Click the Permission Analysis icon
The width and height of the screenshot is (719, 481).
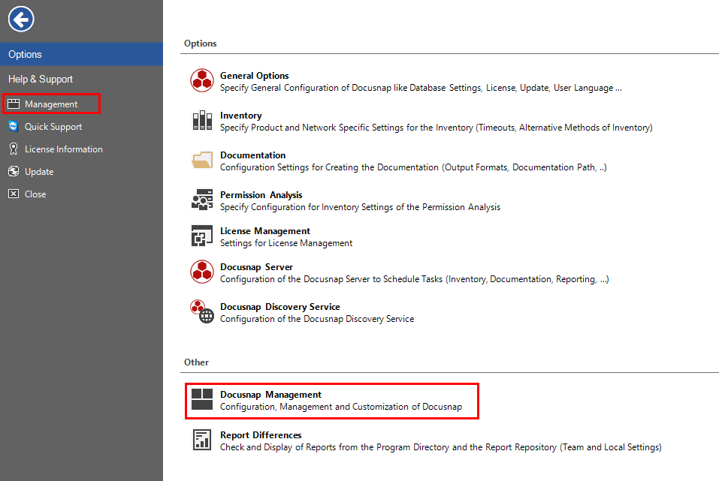pyautogui.click(x=202, y=200)
